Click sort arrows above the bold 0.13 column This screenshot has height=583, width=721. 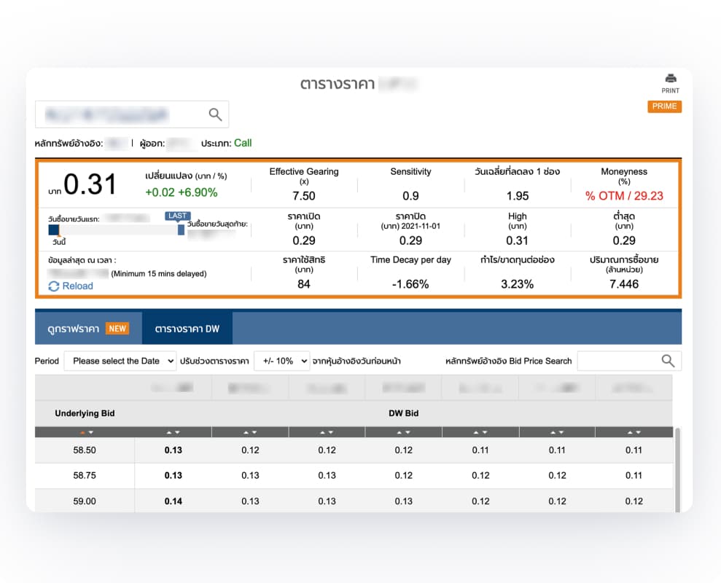point(173,432)
